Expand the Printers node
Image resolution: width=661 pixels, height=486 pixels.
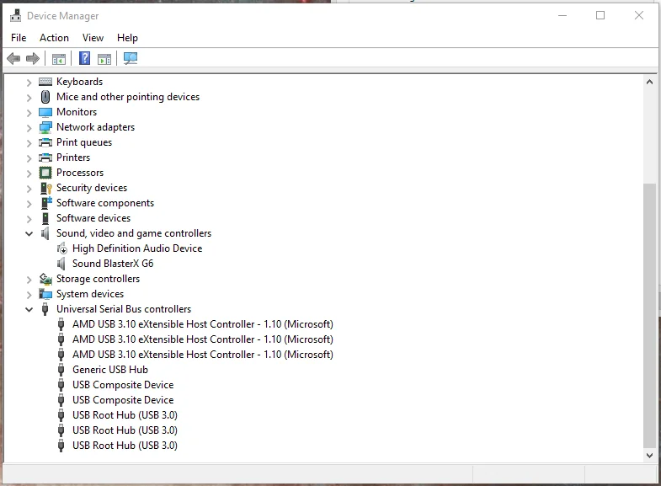point(29,158)
